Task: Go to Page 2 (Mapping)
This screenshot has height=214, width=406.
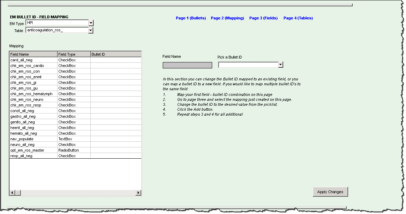Action: 227,18
